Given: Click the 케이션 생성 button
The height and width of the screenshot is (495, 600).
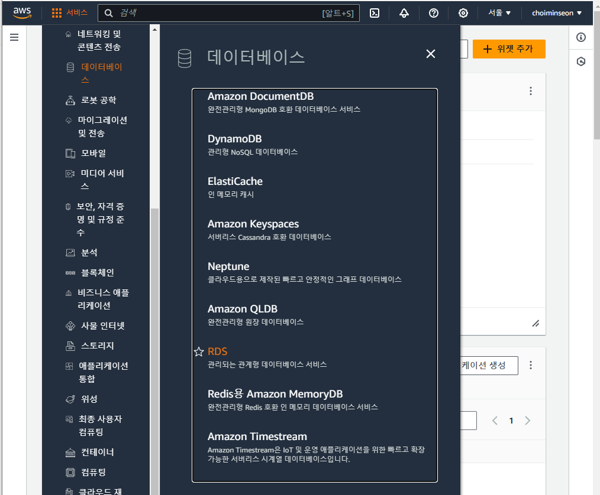Looking at the screenshot, I should coord(489,366).
